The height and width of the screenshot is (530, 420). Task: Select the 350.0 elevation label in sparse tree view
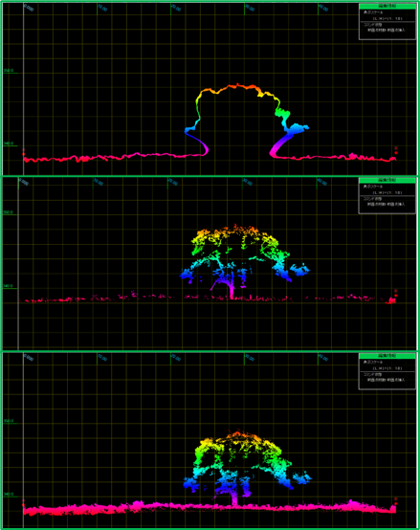pyautogui.click(x=9, y=212)
